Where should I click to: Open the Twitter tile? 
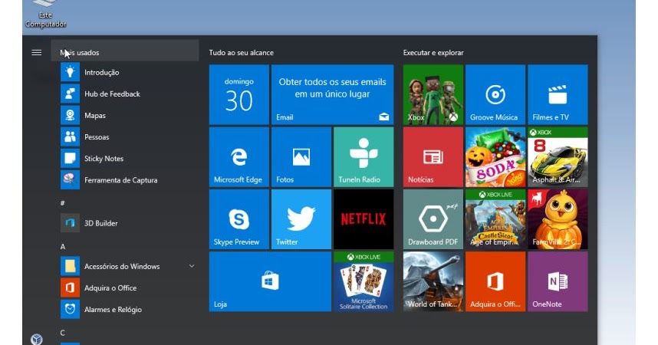301,219
